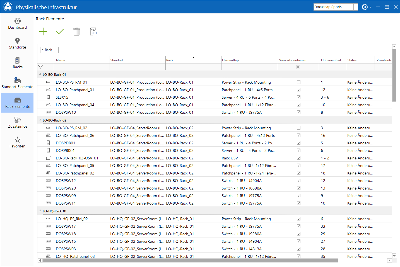Go to Standorte in the sidebar
This screenshot has width=400, height=267.
pos(17,43)
